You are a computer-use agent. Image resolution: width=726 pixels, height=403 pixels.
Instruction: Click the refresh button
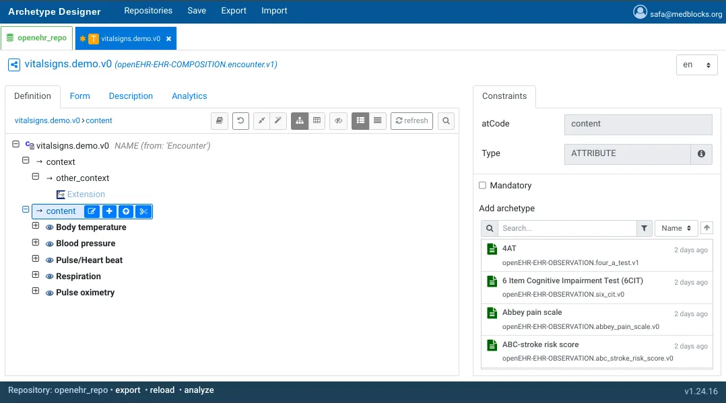point(411,121)
